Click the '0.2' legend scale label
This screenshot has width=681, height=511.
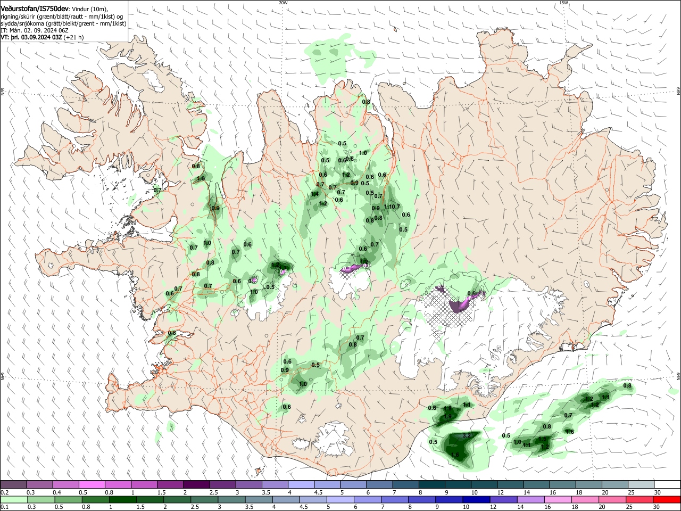[x=4, y=492]
